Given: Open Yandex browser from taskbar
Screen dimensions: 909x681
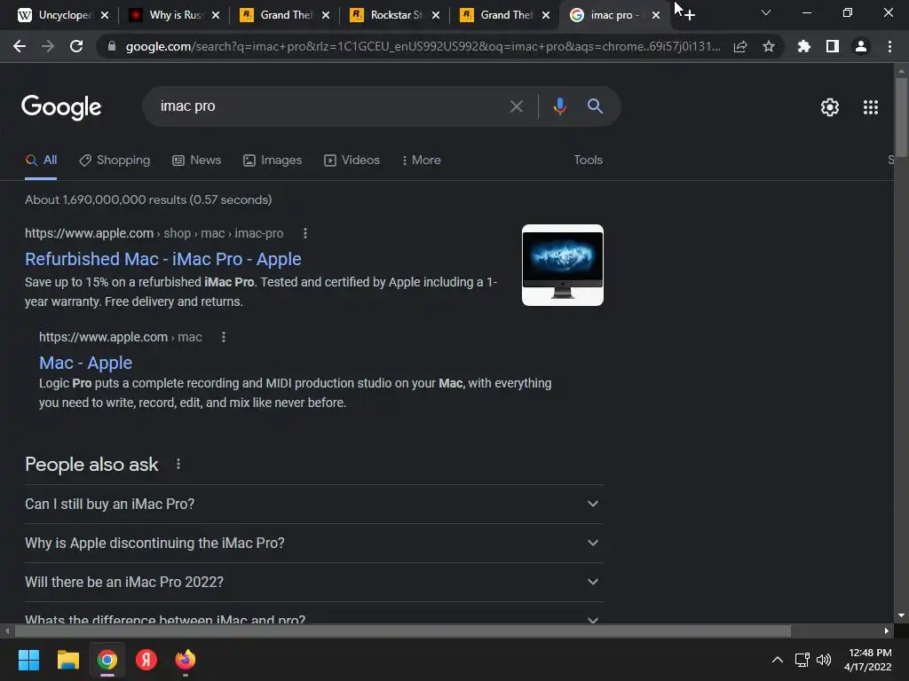Looking at the screenshot, I should tap(146, 660).
